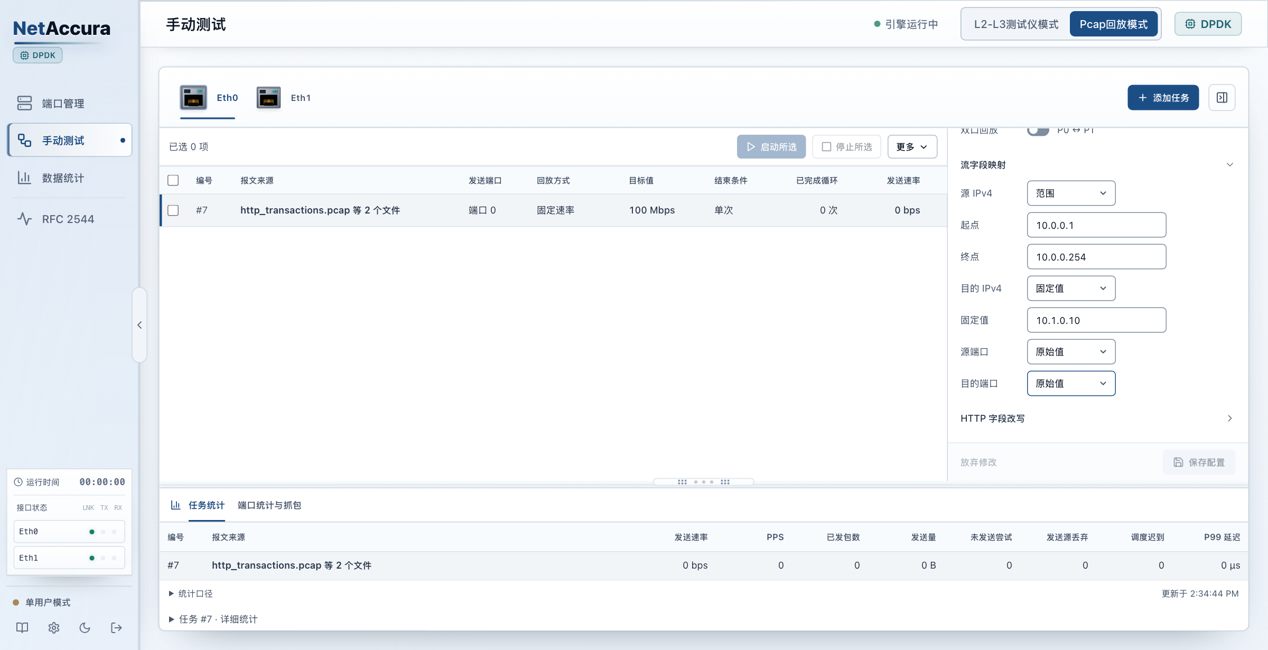The height and width of the screenshot is (650, 1268).
Task: Expand the 统计口径 disclosure
Action: 191,593
